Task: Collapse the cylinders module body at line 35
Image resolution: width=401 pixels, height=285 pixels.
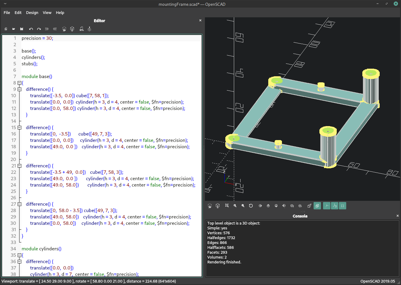Action: point(19,255)
